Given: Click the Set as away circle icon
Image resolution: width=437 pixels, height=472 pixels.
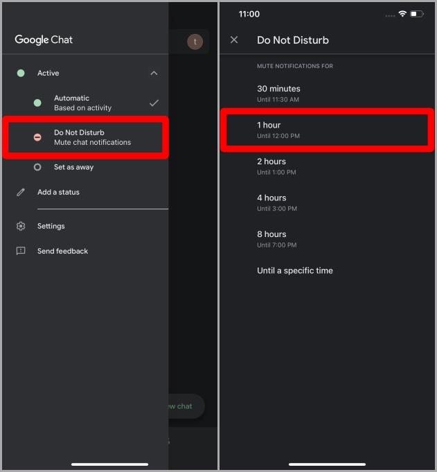Looking at the screenshot, I should point(37,167).
